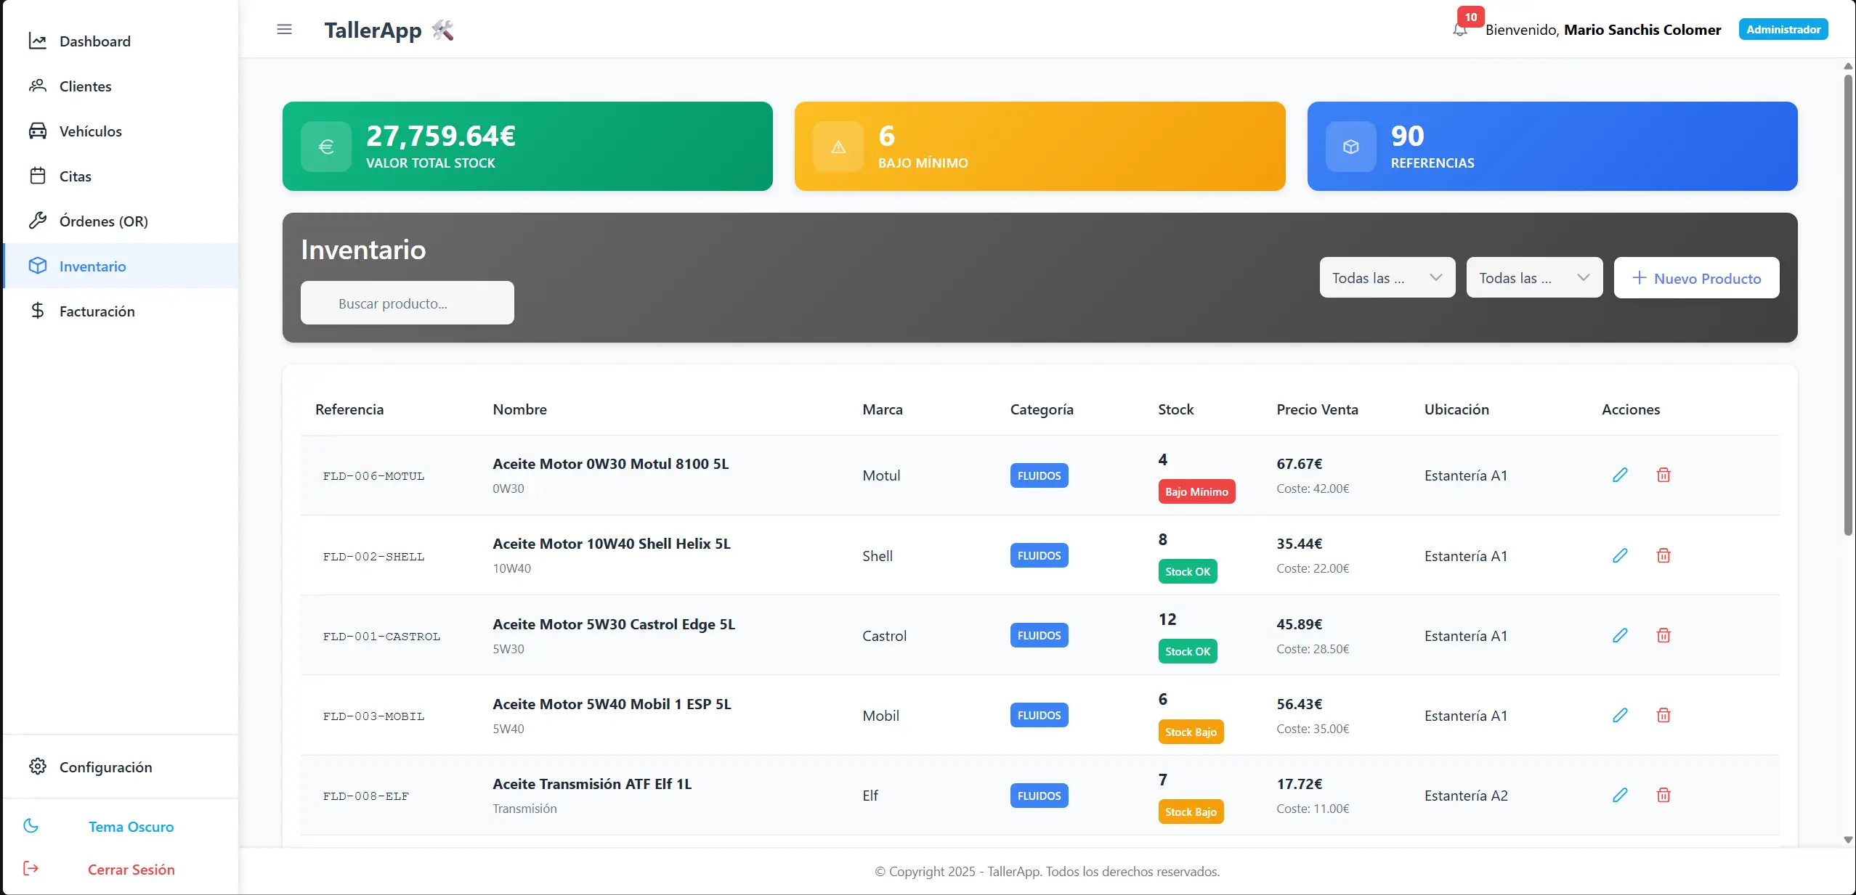Delete the Castrol Edge 5W30 row
This screenshot has width=1856, height=895.
[x=1663, y=636]
